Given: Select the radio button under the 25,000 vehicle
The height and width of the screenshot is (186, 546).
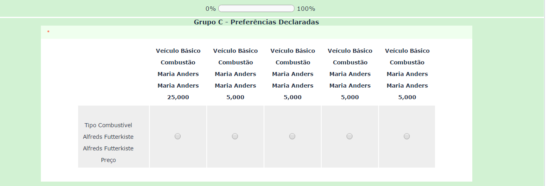Looking at the screenshot, I should pyautogui.click(x=177, y=136).
